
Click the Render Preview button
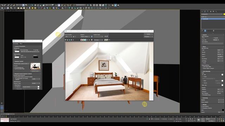click(35, 71)
